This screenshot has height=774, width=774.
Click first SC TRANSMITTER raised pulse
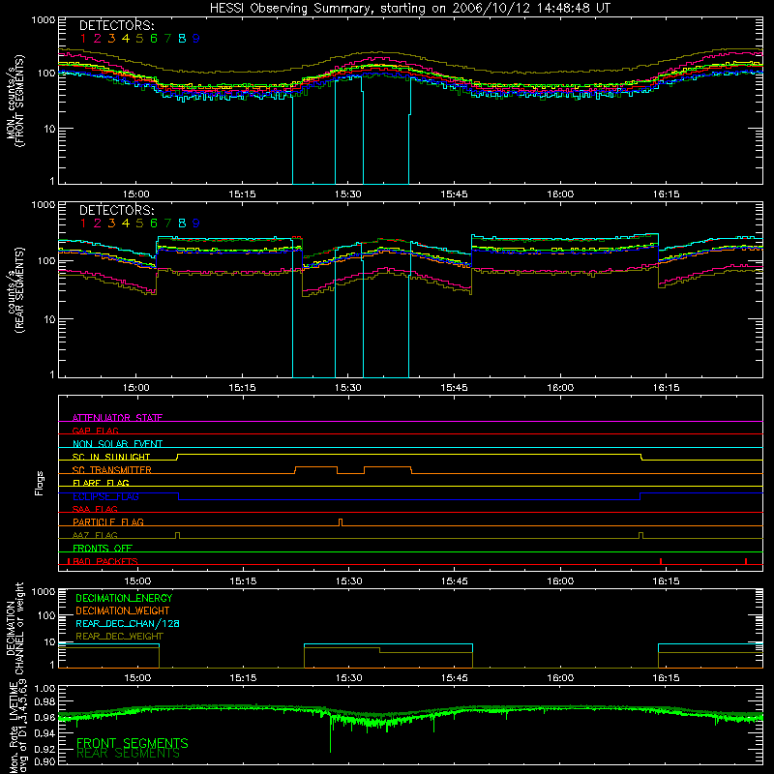tap(316, 470)
